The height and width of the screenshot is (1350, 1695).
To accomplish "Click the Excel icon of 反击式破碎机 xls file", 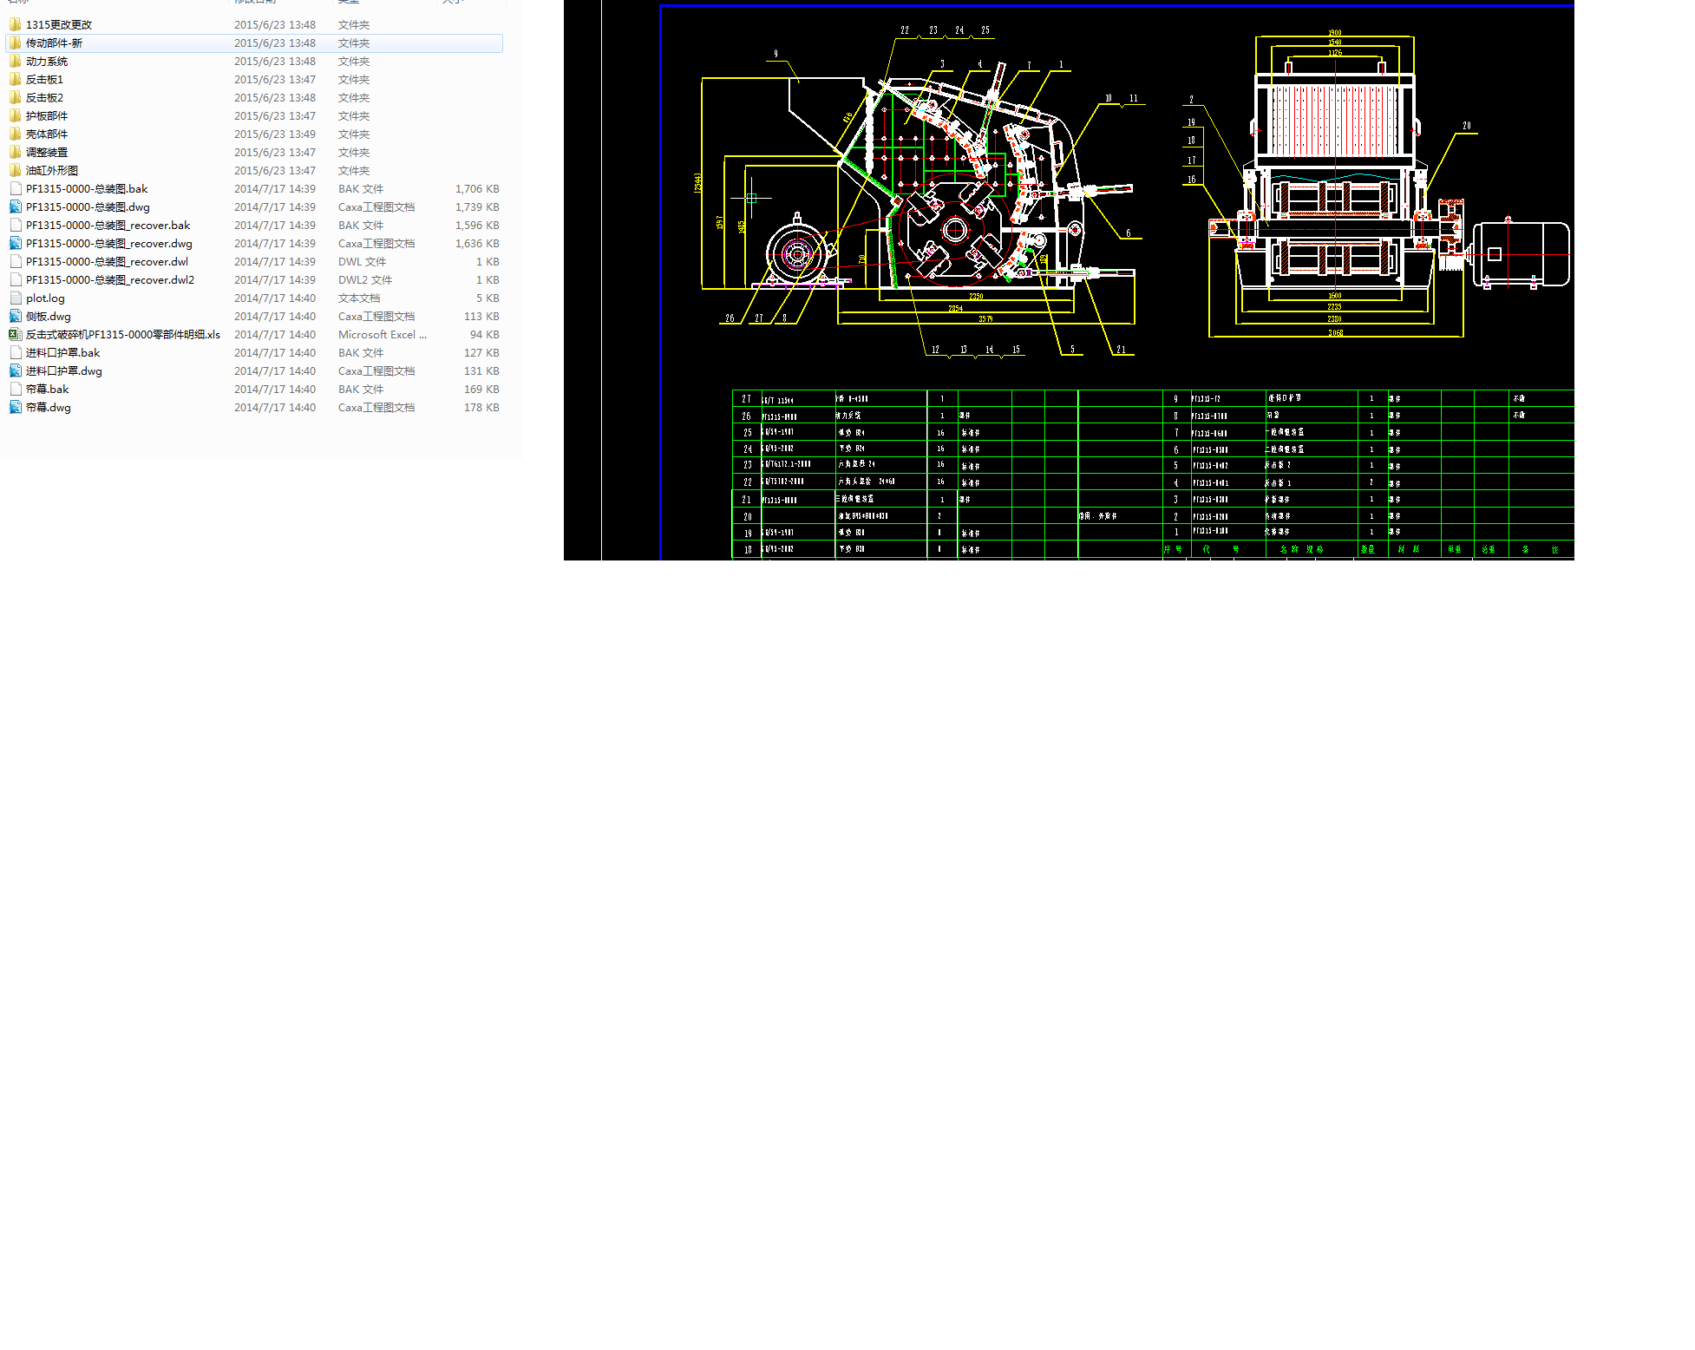I will (16, 334).
